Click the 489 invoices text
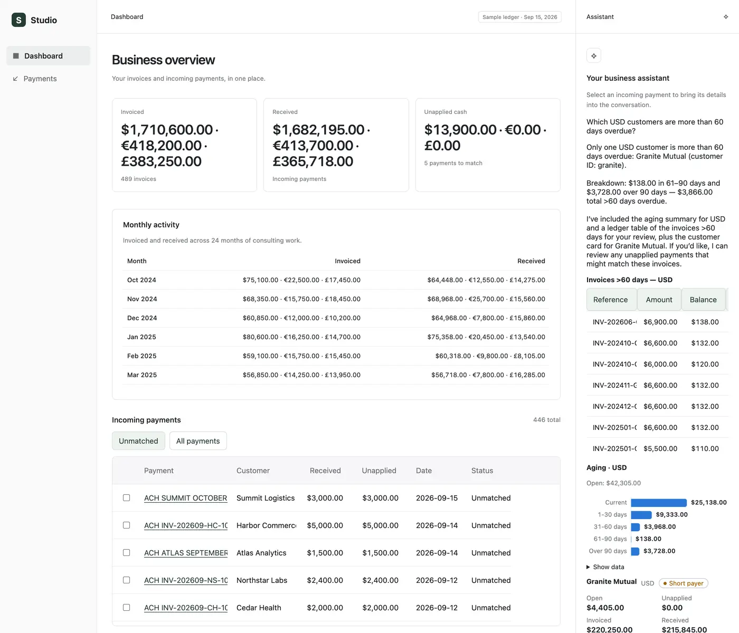The width and height of the screenshot is (739, 633). click(x=138, y=179)
